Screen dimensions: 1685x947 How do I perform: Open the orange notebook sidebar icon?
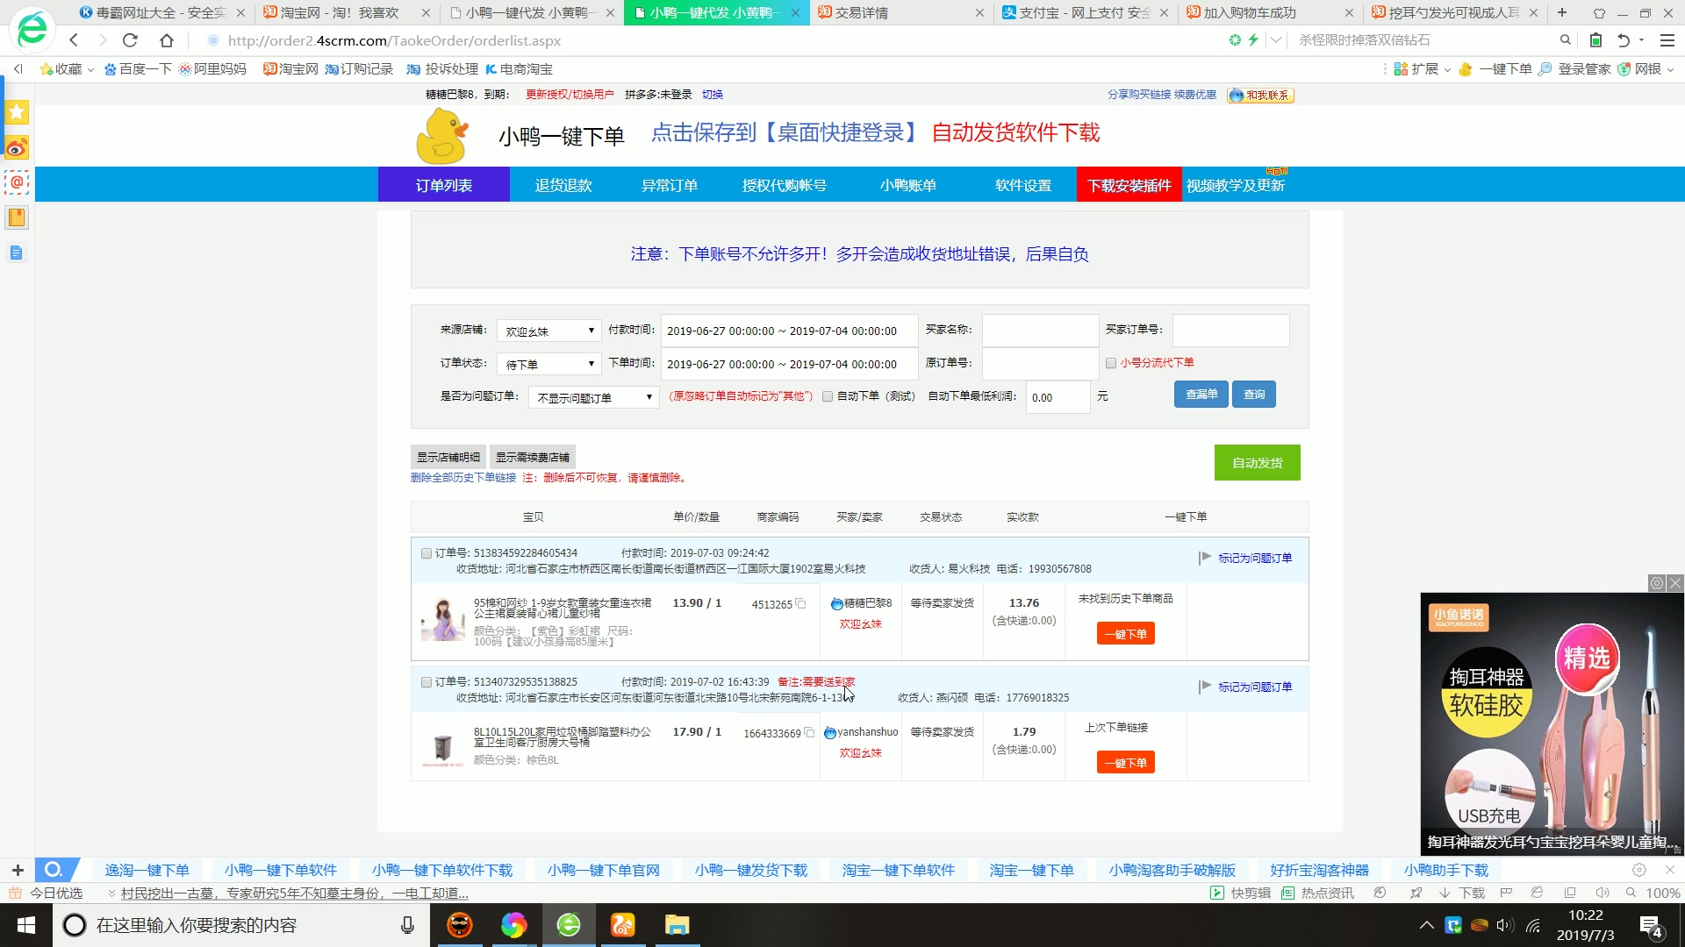[x=17, y=217]
